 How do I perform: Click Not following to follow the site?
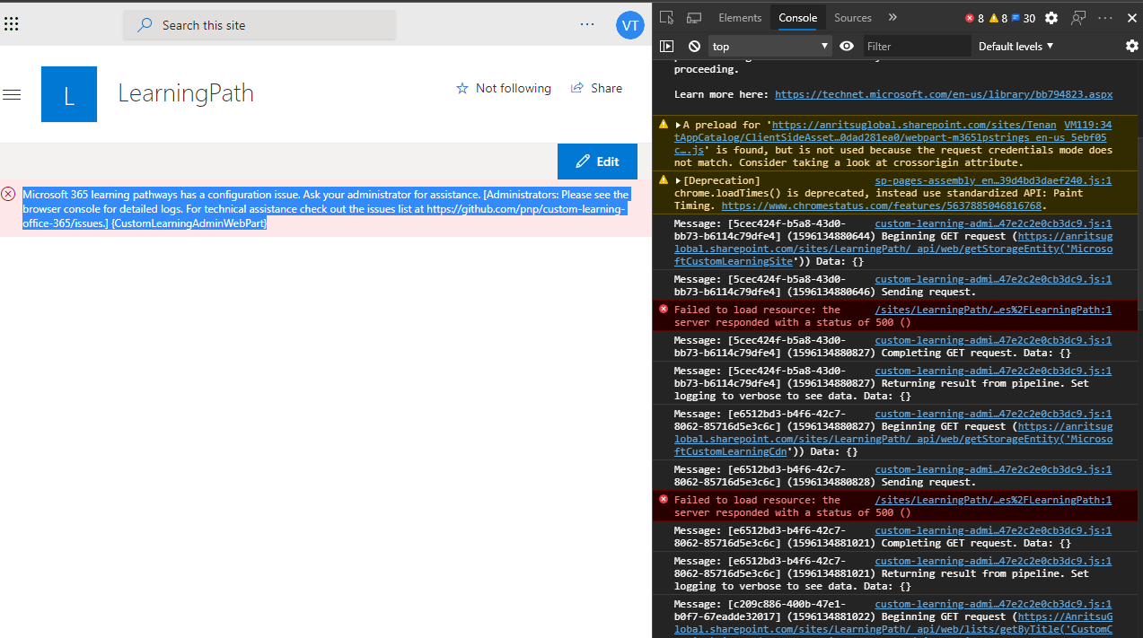pos(503,88)
